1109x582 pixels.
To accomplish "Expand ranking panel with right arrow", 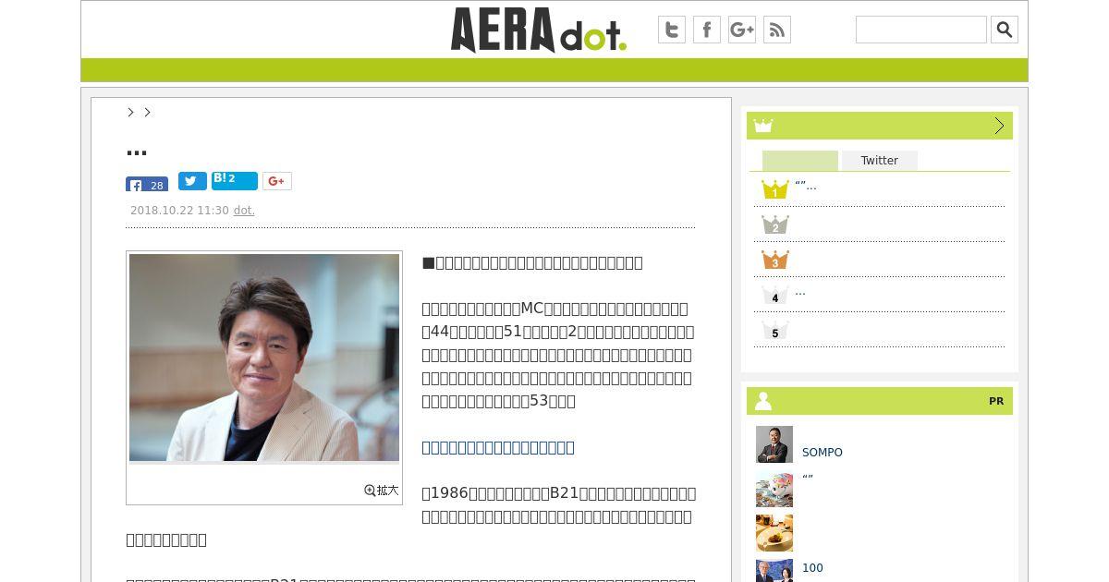I will coord(999,126).
